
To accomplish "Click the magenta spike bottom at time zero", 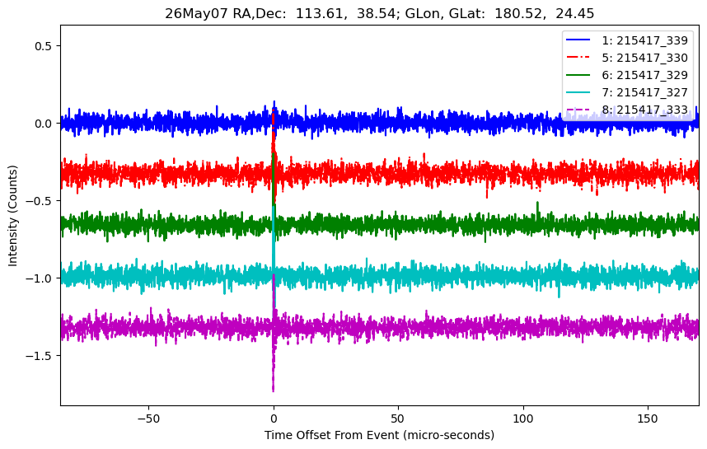I will click(x=274, y=389).
